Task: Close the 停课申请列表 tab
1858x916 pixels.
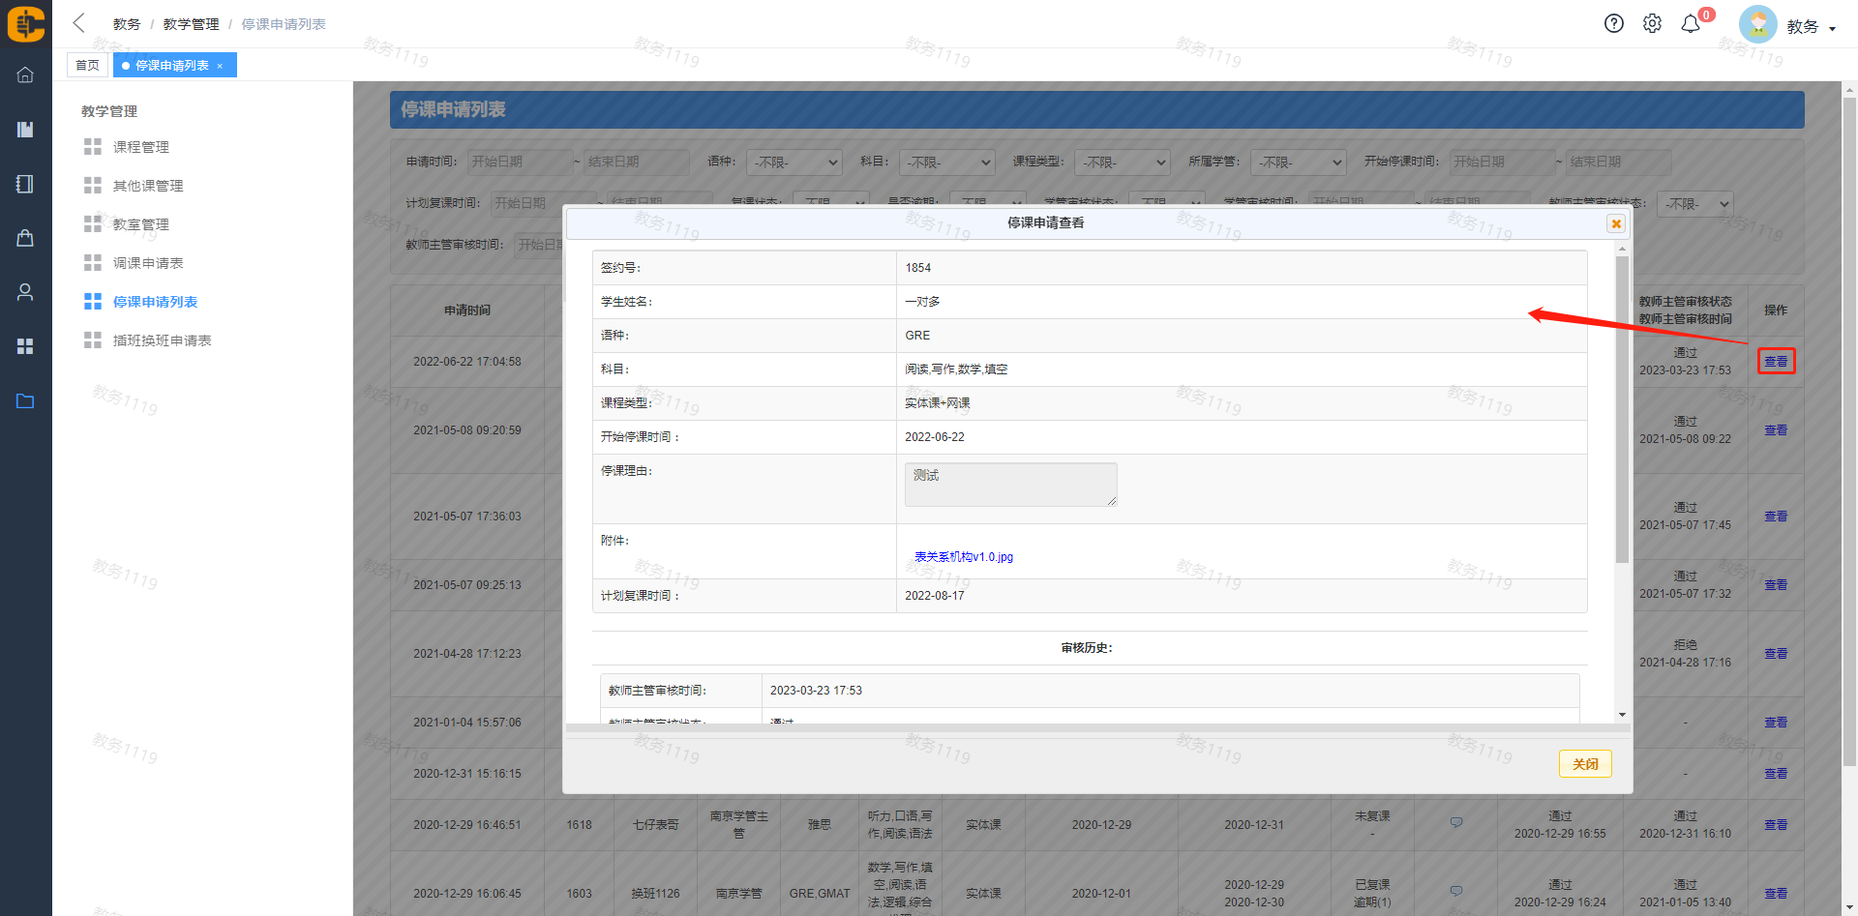Action: click(221, 66)
